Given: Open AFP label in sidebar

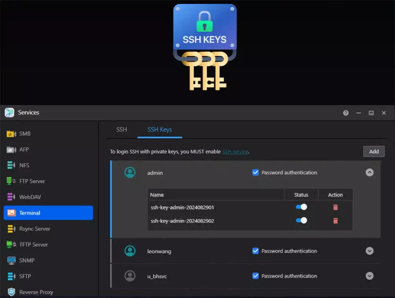Looking at the screenshot, I should [x=24, y=150].
